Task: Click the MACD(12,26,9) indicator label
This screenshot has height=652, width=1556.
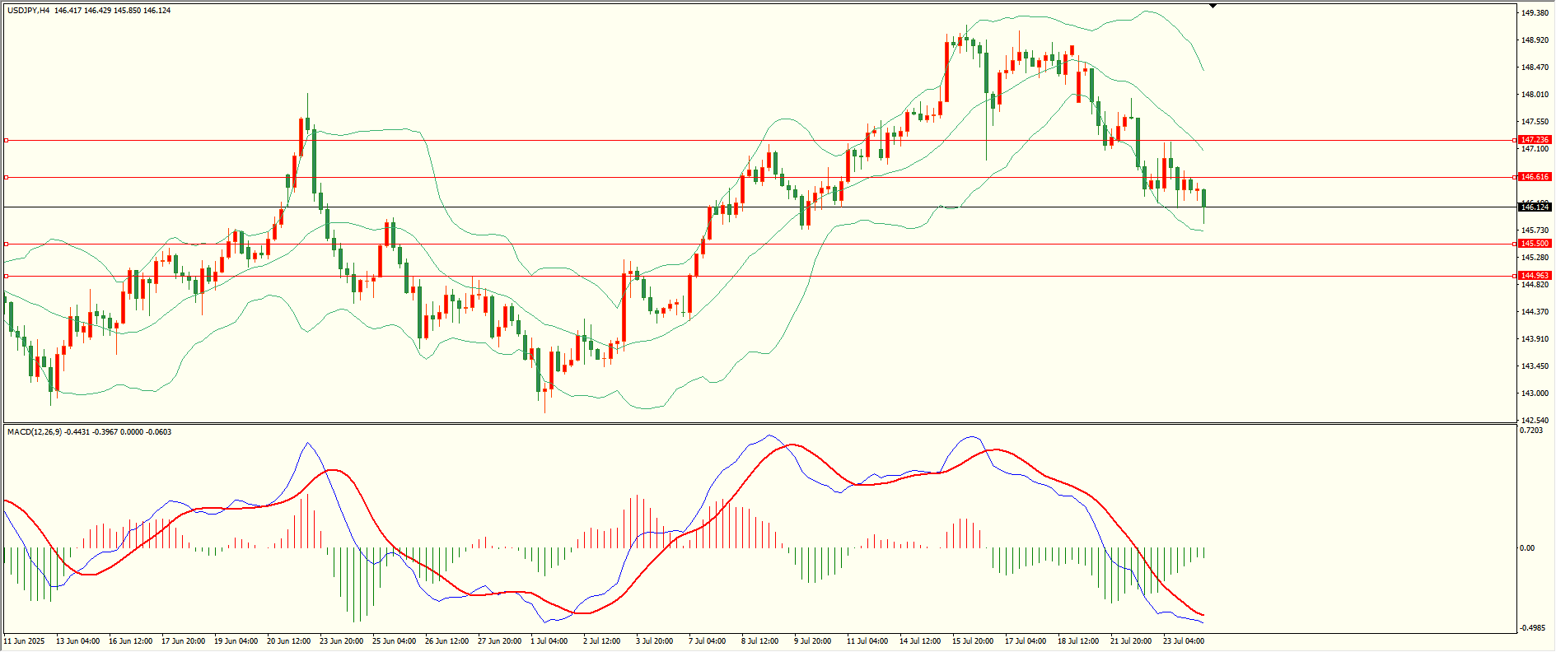Action: coord(35,431)
